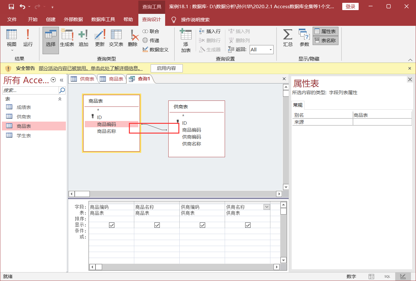Screen dimensions: 416x281
Task: Click the 来源 property value field
Action: click(382, 122)
